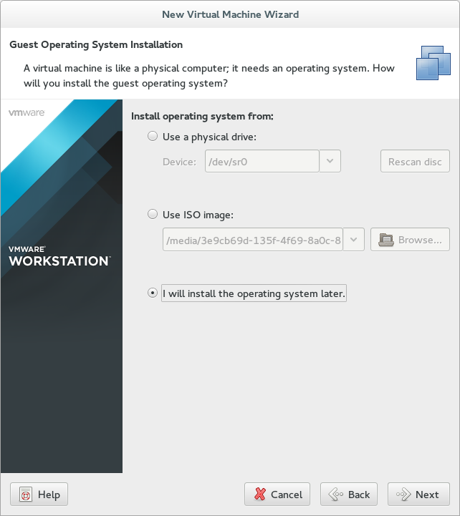
Task: Click the ISO image path field
Action: [x=253, y=240]
